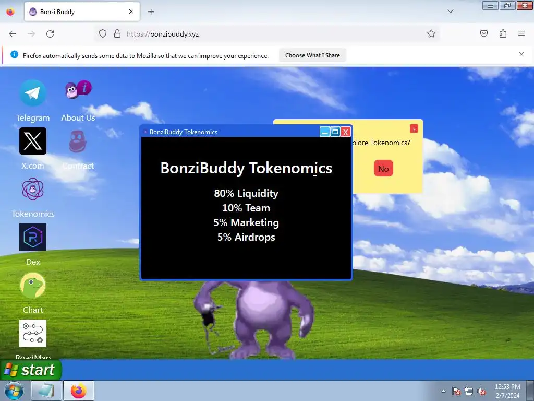Close the BonziBuddy Tokenomics window
Screen dimensions: 534x401
coord(346,132)
